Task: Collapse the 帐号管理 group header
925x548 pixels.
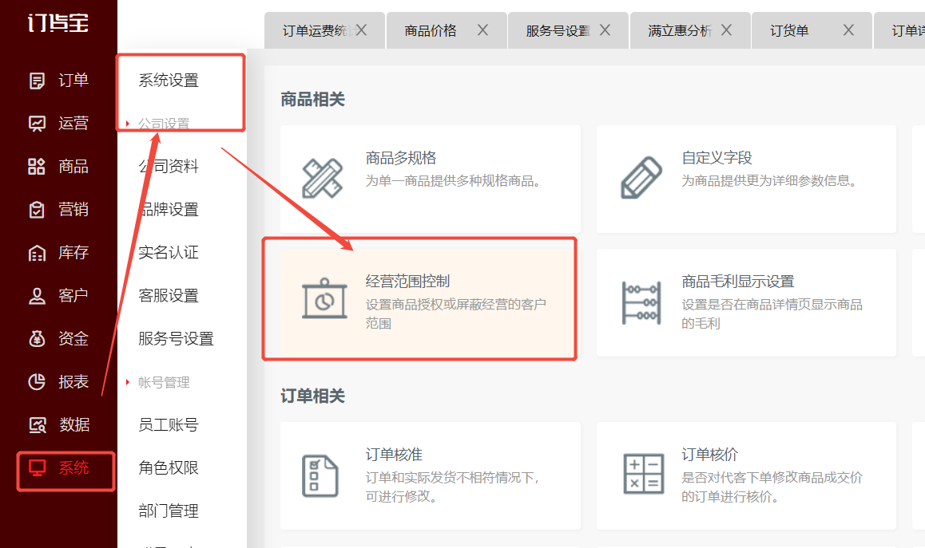Action: pos(164,382)
